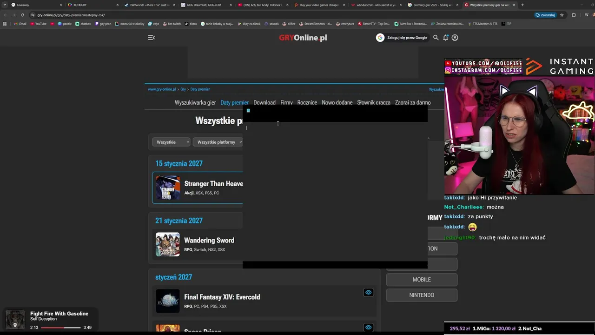The image size is (595, 335).
Task: Open the Gmail bookmark
Action: 20,24
